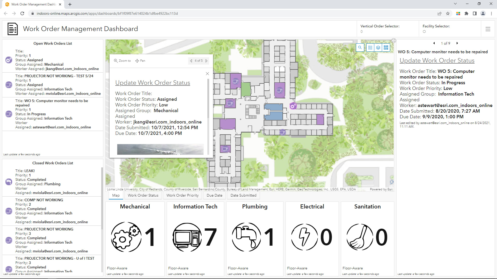This screenshot has height=279, width=497.
Task: Go to next popup feature, 4 of 5
Action: [x=206, y=61]
